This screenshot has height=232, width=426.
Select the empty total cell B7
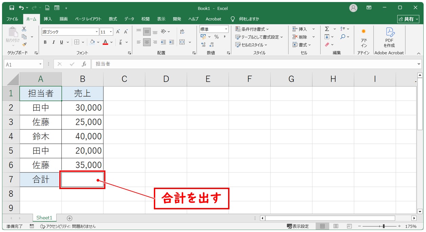[x=82, y=180]
